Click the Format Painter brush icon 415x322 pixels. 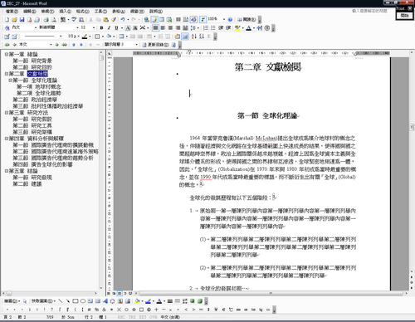click(114, 20)
